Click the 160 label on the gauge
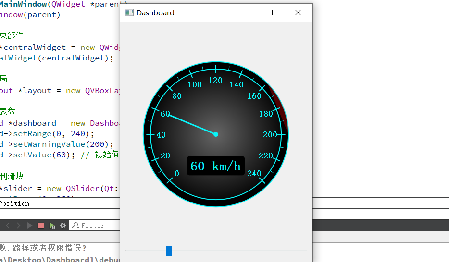Image resolution: width=449 pixels, height=262 pixels. coord(254,96)
